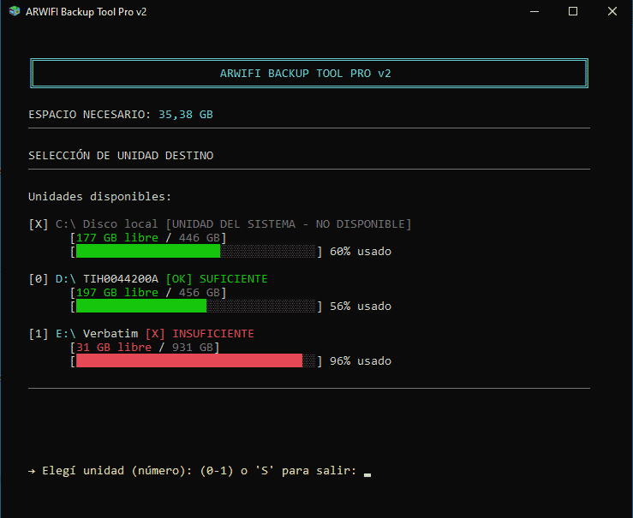Click the '35,38 GB' required space value
This screenshot has width=633, height=518.
[x=186, y=115]
